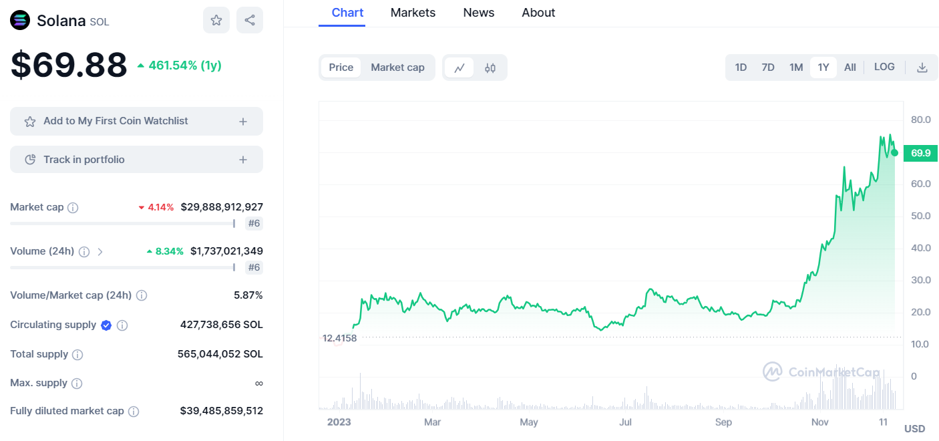This screenshot has width=939, height=441.
Task: Star Solana as a favorite
Action: pyautogui.click(x=216, y=20)
